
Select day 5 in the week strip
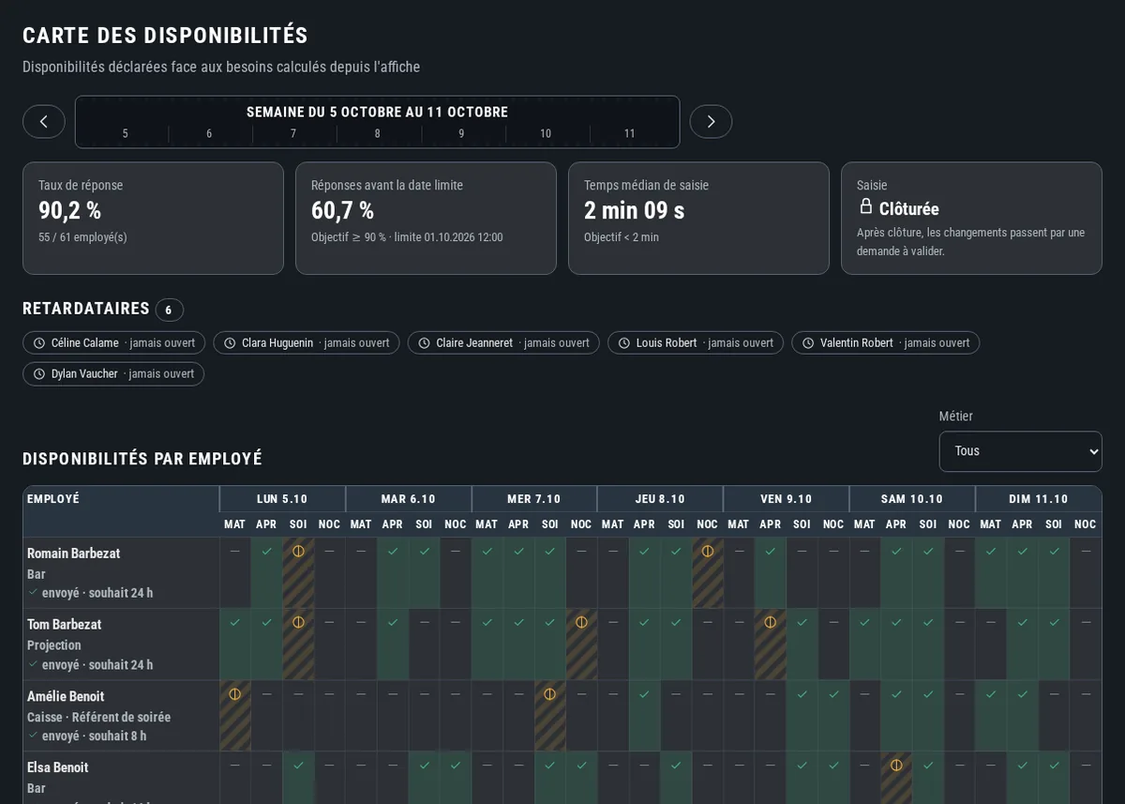[x=126, y=134]
